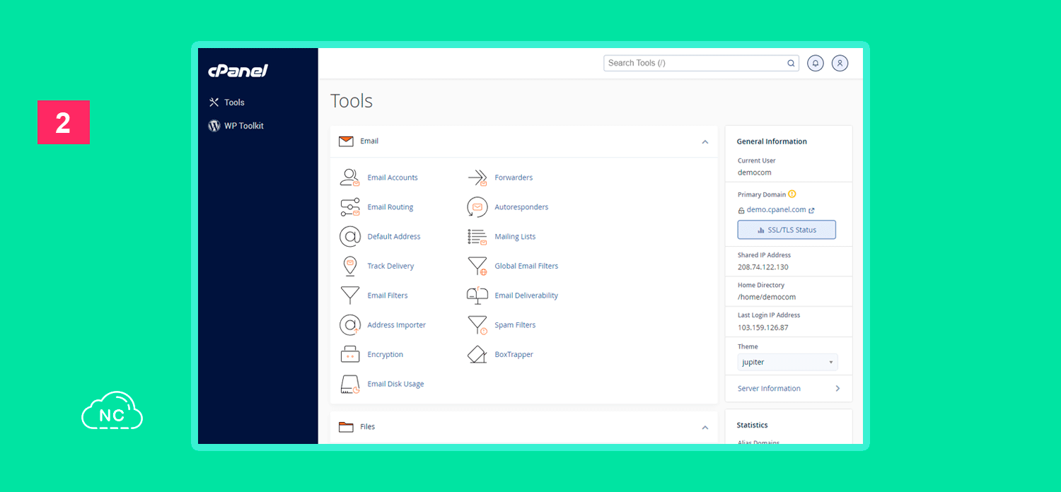Select the shared IP address 208.74.122.130
1061x492 pixels.
point(763,267)
